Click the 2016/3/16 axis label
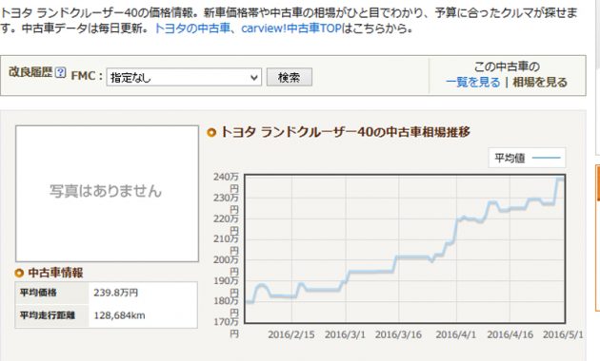600x361 pixels. (398, 334)
